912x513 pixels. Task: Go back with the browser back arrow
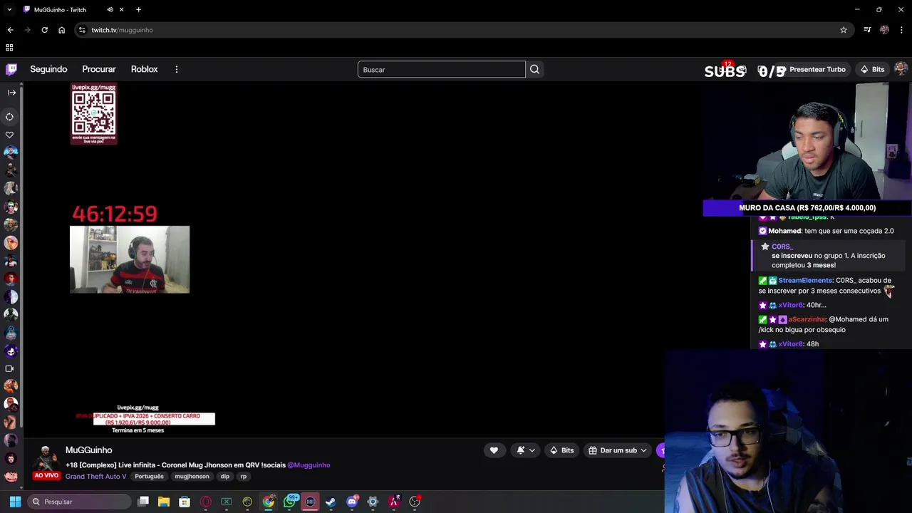(10, 30)
